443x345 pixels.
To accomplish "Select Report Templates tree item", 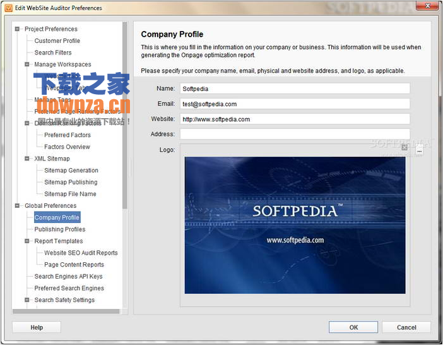I will 59,241.
